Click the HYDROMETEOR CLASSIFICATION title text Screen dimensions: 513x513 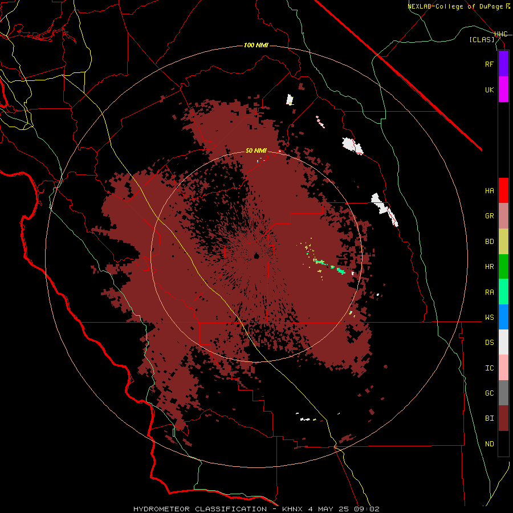click(x=200, y=509)
